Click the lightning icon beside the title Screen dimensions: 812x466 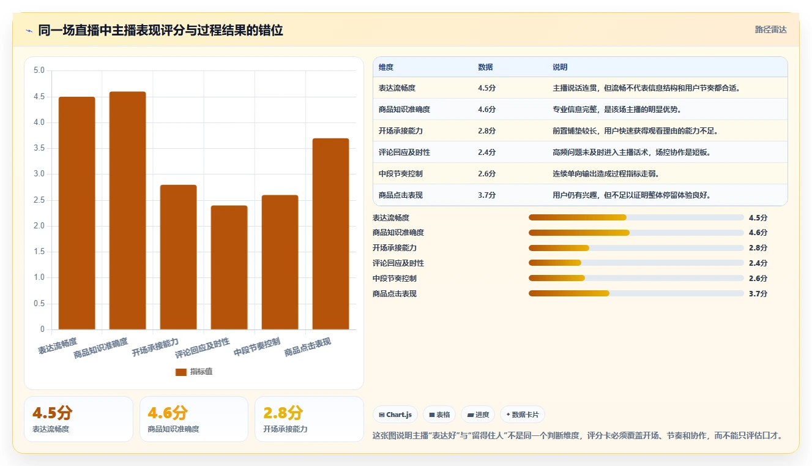[29, 31]
